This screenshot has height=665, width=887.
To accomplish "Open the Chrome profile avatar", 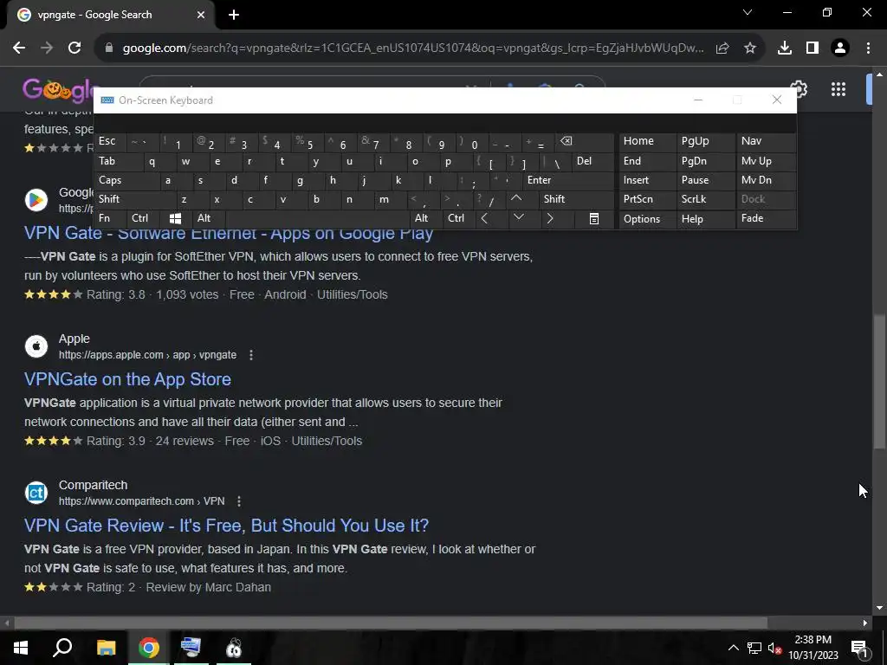I will click(x=840, y=48).
